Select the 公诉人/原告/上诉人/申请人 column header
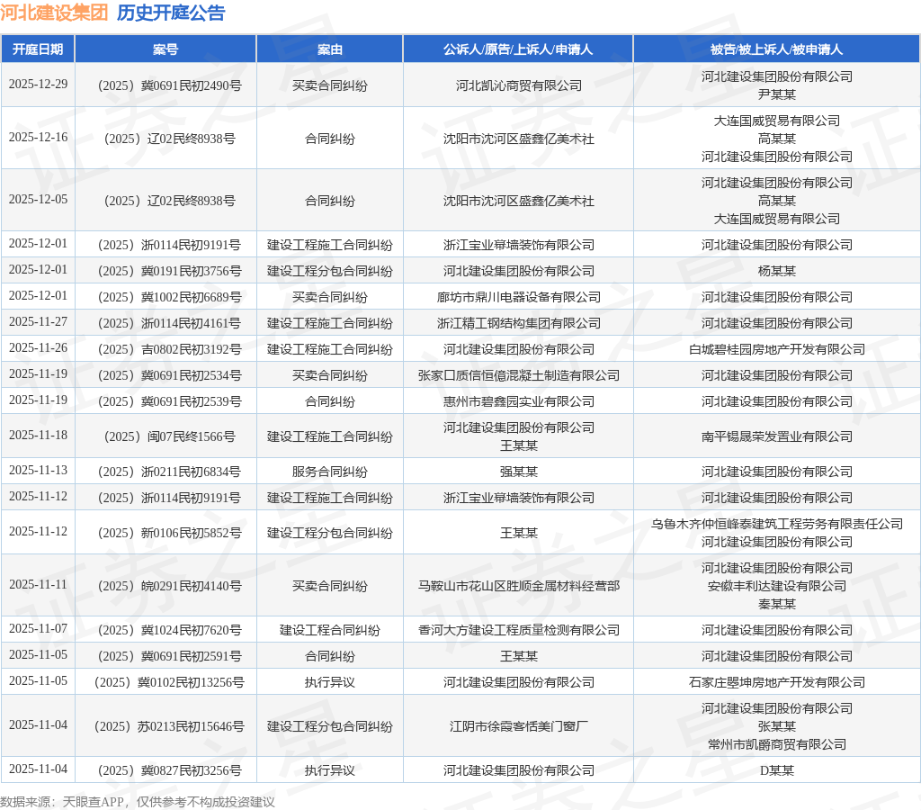This screenshot has height=810, width=921. (x=518, y=49)
